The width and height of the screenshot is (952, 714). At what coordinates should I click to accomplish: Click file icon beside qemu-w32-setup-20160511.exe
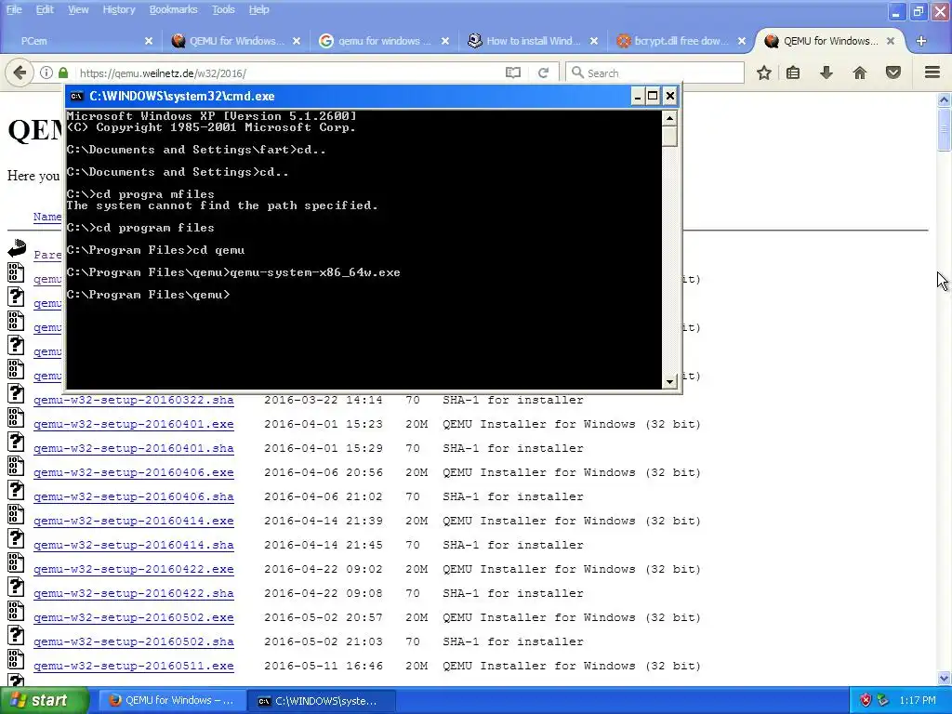(x=16, y=659)
